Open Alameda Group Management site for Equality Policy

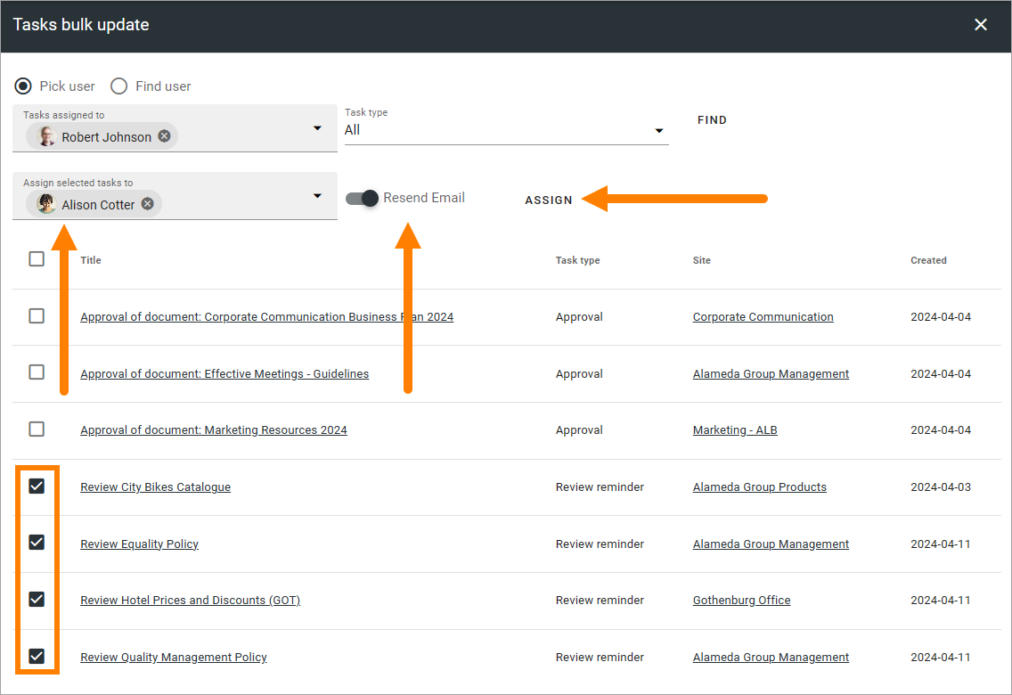pyautogui.click(x=771, y=544)
